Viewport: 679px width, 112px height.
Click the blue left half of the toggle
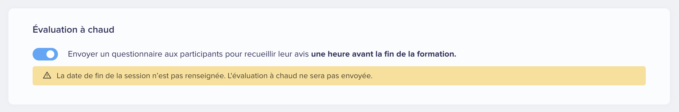[39, 54]
